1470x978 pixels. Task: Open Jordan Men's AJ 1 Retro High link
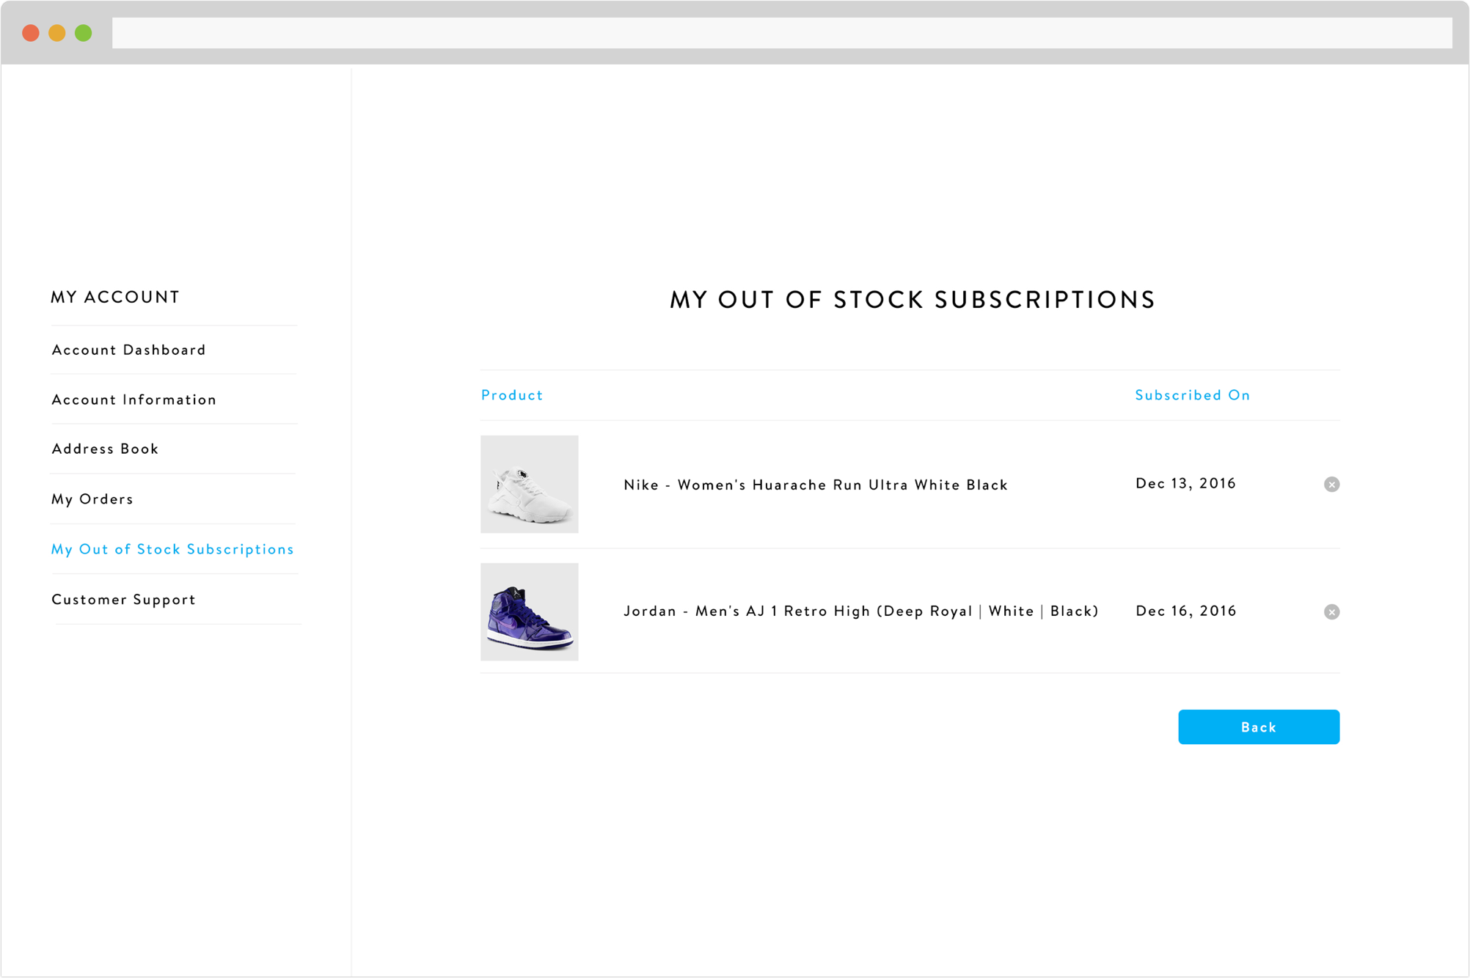point(861,611)
